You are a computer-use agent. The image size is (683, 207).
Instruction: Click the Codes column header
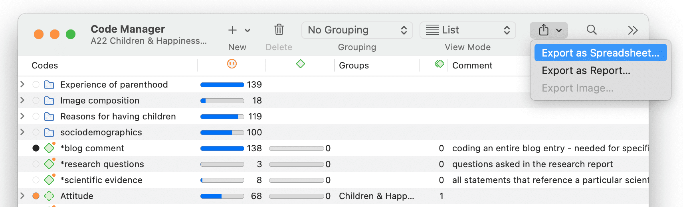coord(45,65)
